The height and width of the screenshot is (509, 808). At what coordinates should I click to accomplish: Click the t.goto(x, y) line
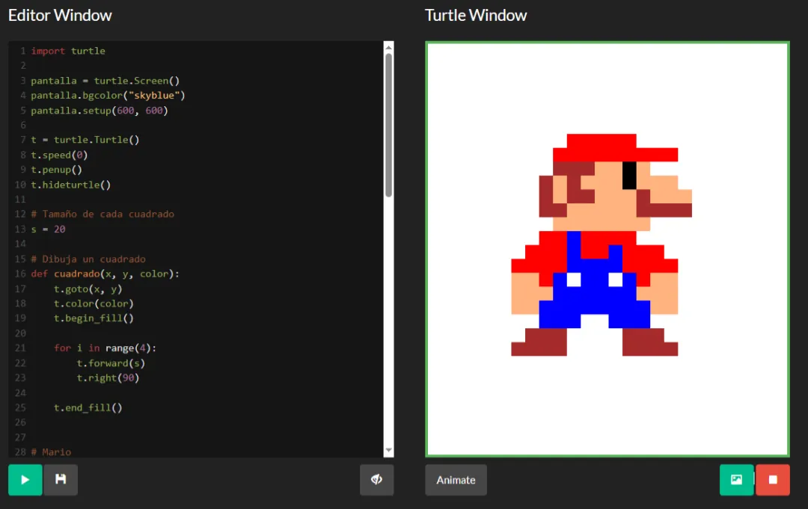[x=88, y=289]
